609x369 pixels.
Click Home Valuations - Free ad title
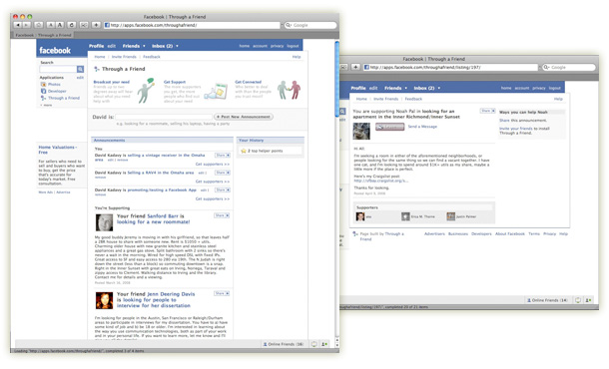coord(58,150)
